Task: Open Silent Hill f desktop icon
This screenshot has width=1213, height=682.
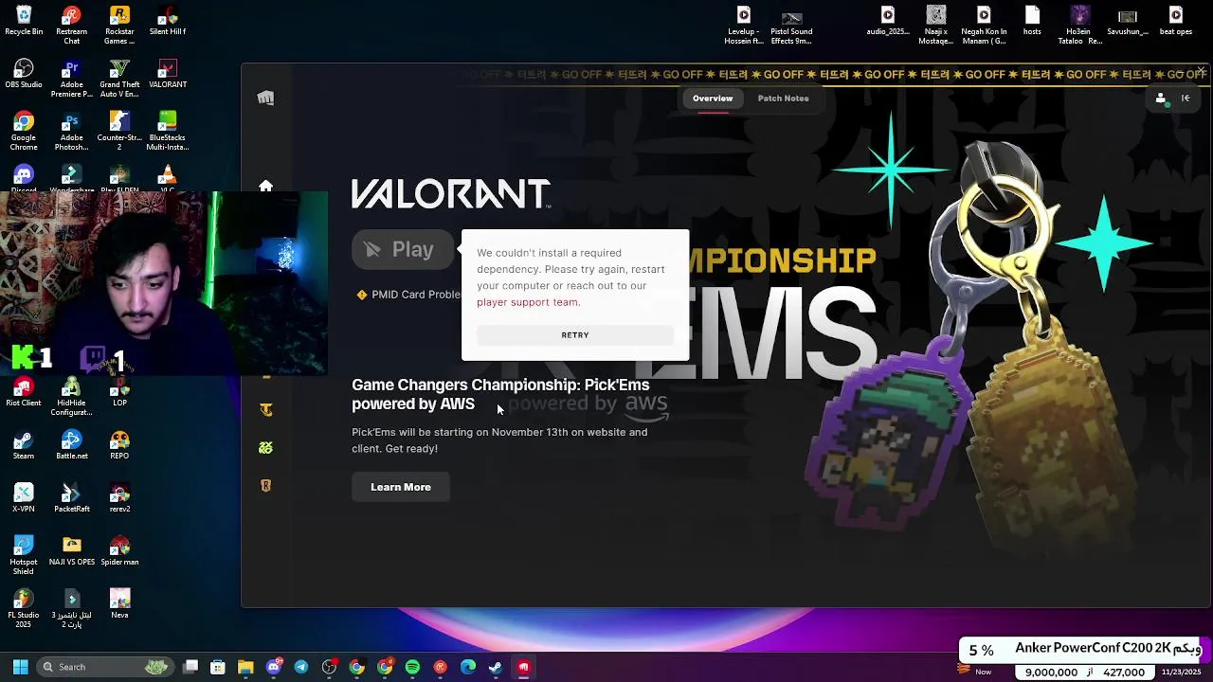Action: tap(167, 21)
